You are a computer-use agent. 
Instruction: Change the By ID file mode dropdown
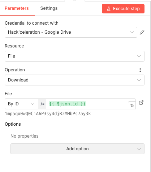[21, 104]
